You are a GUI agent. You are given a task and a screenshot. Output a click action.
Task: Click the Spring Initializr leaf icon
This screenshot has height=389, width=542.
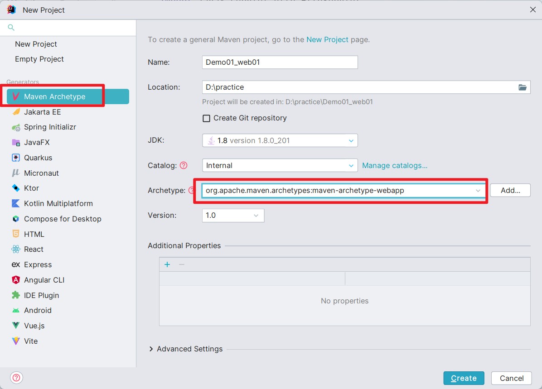pos(16,127)
